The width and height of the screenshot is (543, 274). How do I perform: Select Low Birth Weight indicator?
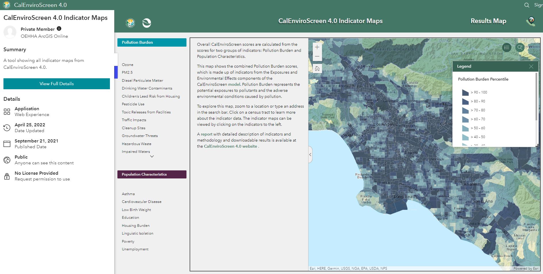[136, 210]
